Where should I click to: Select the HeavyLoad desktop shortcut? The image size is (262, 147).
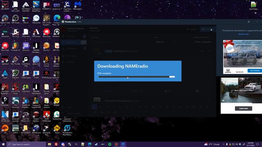point(36,19)
